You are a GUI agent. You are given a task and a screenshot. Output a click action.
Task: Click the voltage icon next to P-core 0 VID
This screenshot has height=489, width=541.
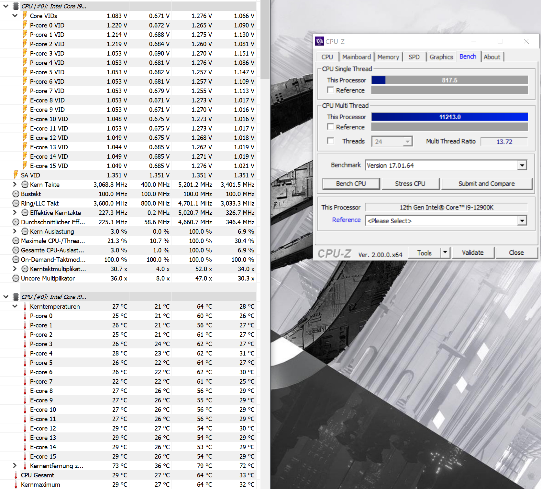tap(25, 25)
